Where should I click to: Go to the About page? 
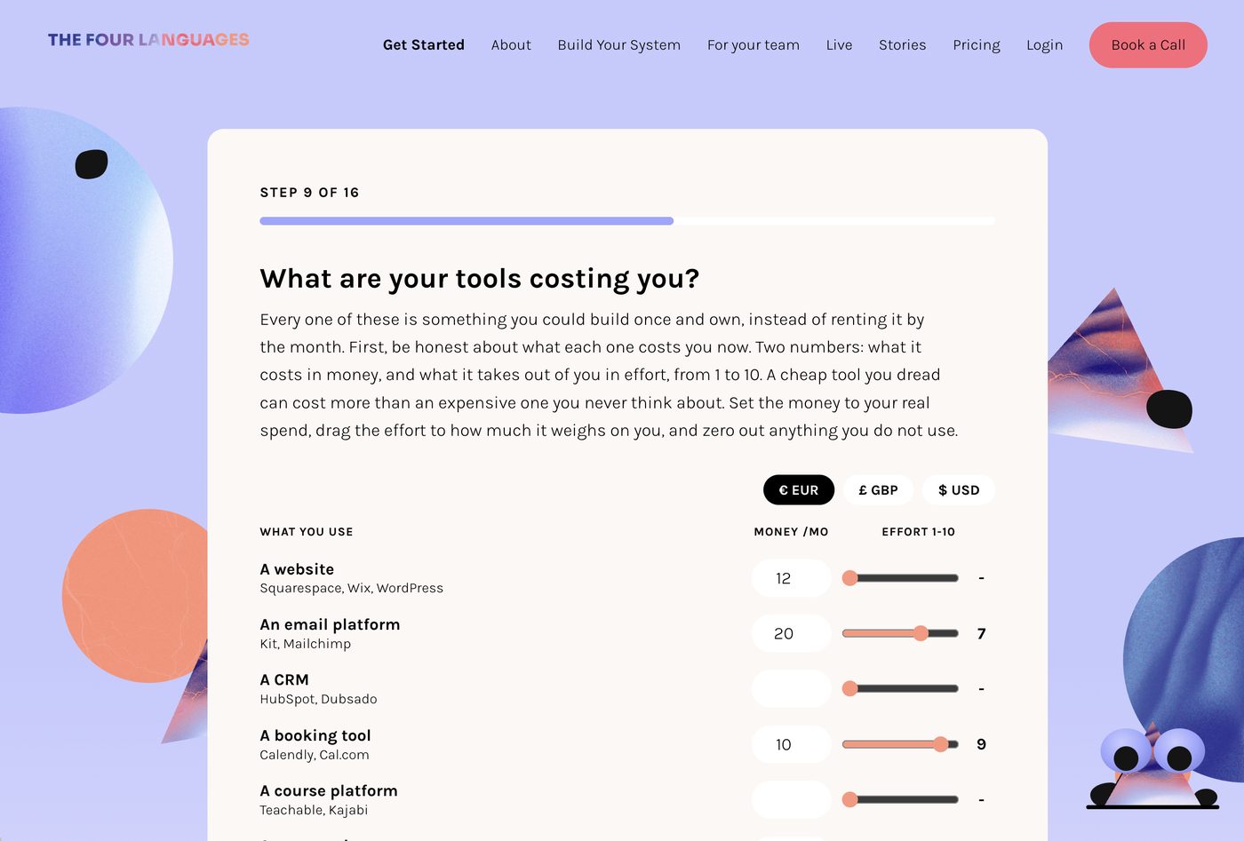(511, 45)
